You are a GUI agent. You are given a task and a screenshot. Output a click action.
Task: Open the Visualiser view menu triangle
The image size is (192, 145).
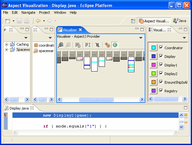pyautogui.click(x=141, y=38)
